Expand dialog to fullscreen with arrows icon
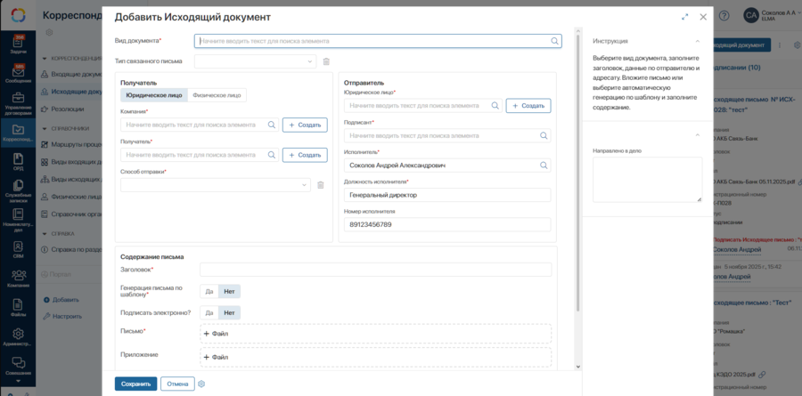This screenshot has height=396, width=802. point(684,17)
